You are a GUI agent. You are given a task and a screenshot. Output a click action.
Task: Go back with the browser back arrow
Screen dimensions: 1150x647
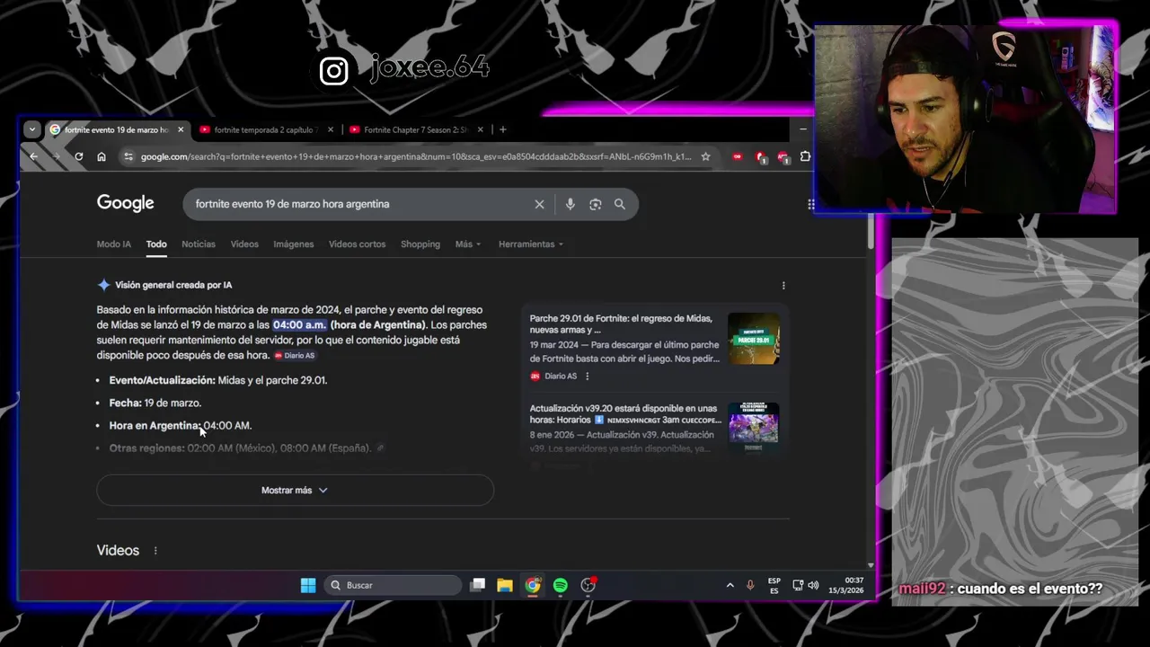click(33, 156)
